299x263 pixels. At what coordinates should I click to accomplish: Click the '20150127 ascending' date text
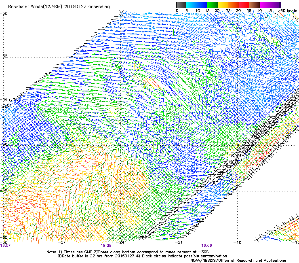87,7
